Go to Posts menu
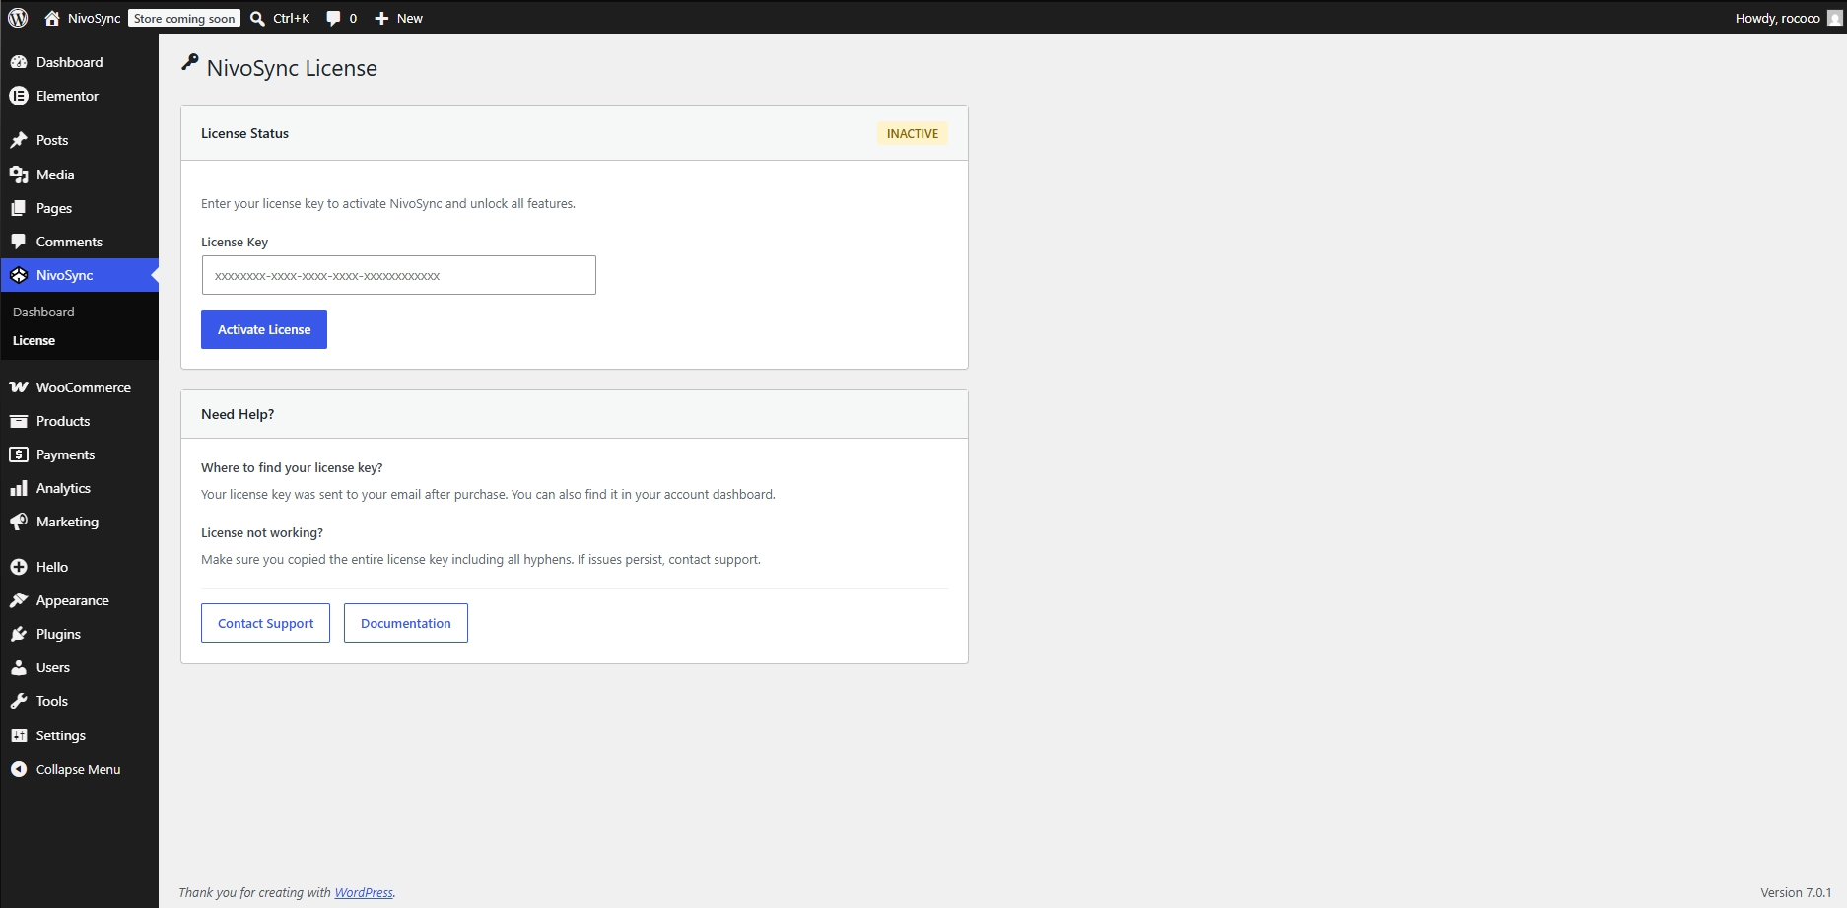Screen dimensions: 1847x908 pos(79,140)
